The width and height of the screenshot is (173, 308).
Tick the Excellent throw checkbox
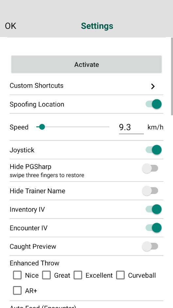78,275
